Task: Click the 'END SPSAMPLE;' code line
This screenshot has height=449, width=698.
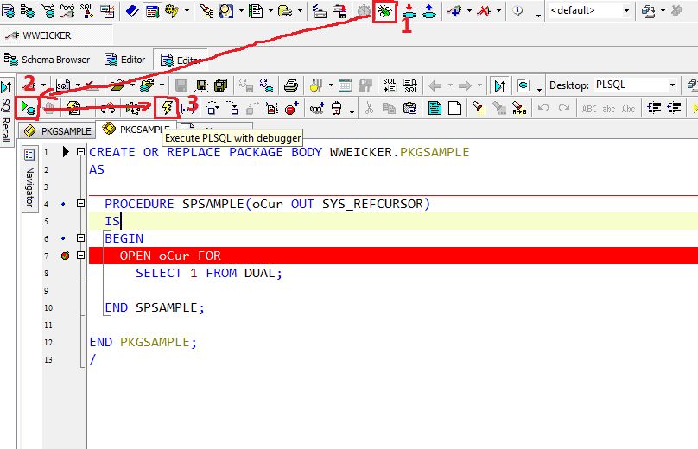Action: tap(155, 307)
